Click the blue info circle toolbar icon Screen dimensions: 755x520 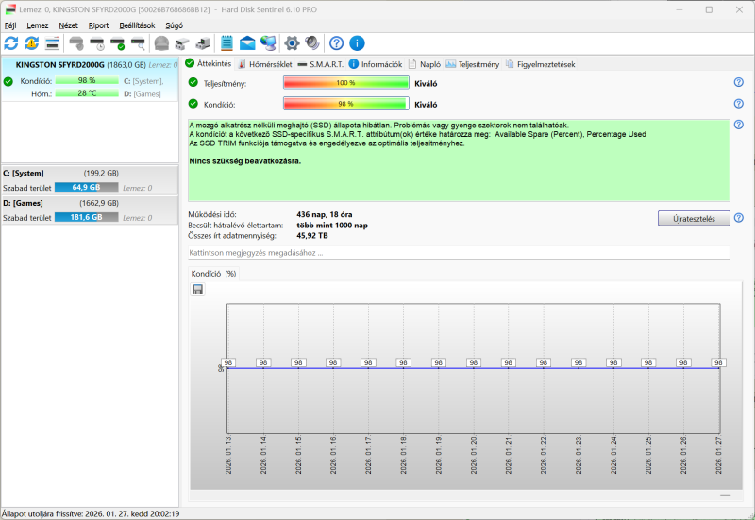[357, 43]
